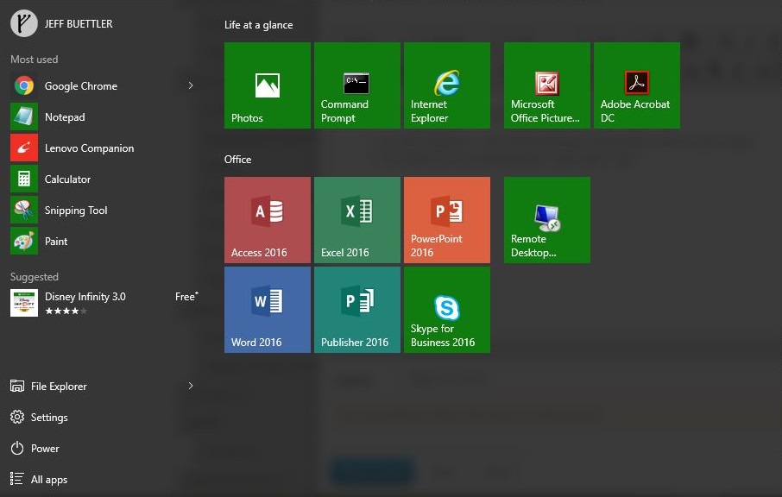Click the Jeff Buettler account avatar
Screen dimensions: 782x497
tap(24, 23)
